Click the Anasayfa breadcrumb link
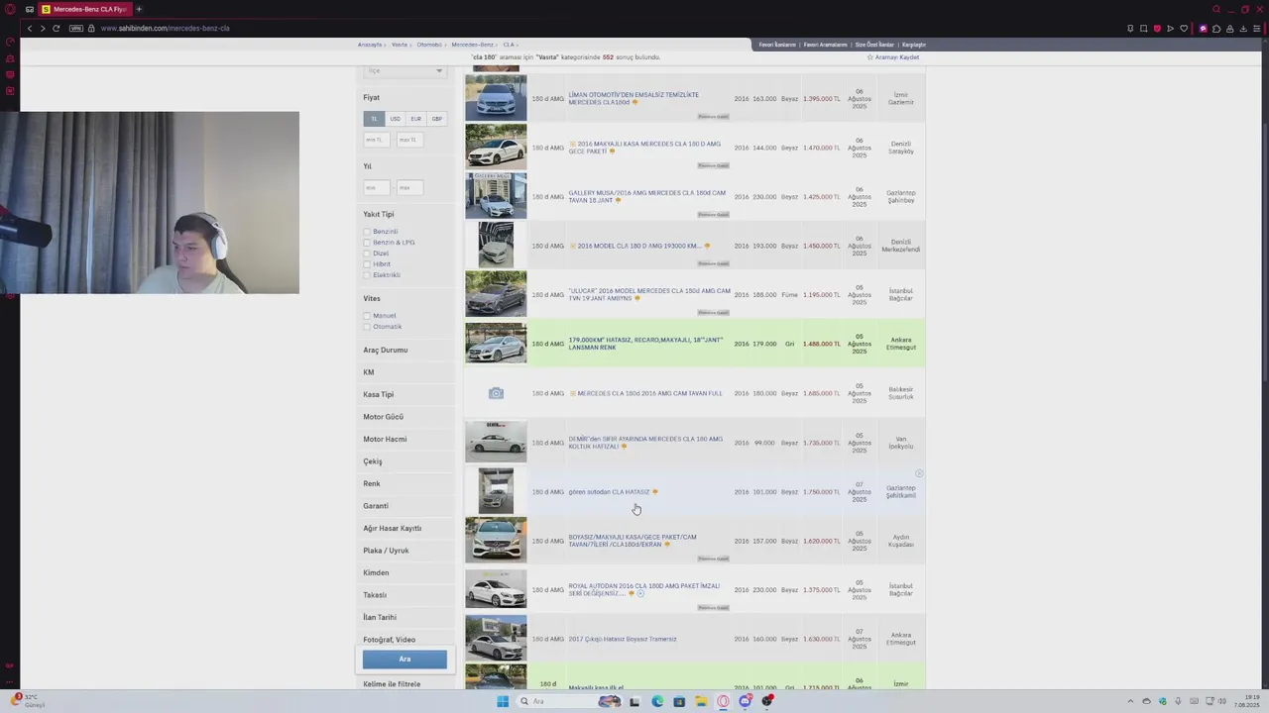1269x713 pixels. 370,45
